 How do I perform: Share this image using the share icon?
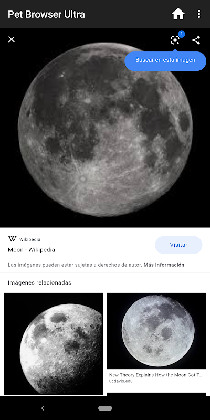[x=196, y=40]
